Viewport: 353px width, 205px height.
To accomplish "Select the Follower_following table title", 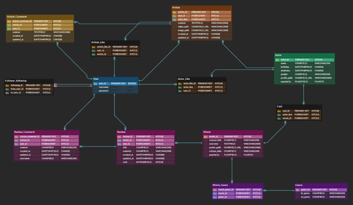I will (x=16, y=81).
